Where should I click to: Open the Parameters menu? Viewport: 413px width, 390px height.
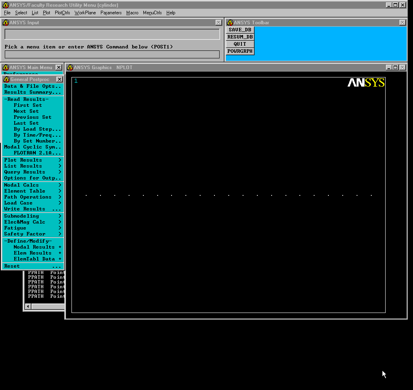(x=111, y=13)
